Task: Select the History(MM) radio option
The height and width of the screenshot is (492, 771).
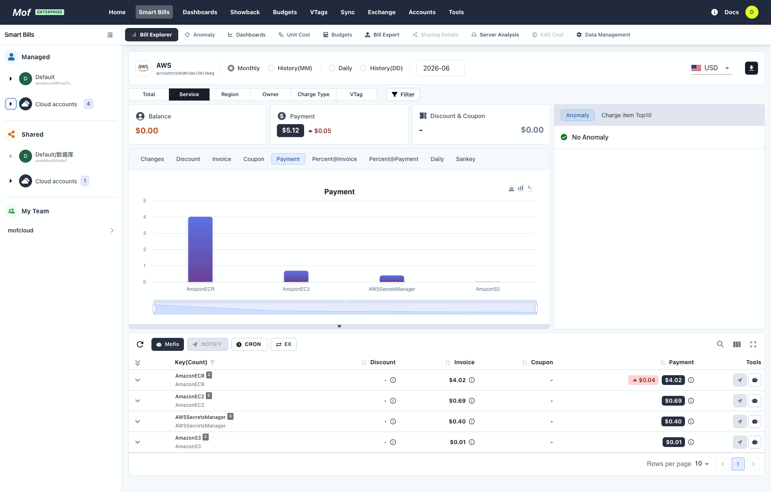Action: pyautogui.click(x=271, y=68)
